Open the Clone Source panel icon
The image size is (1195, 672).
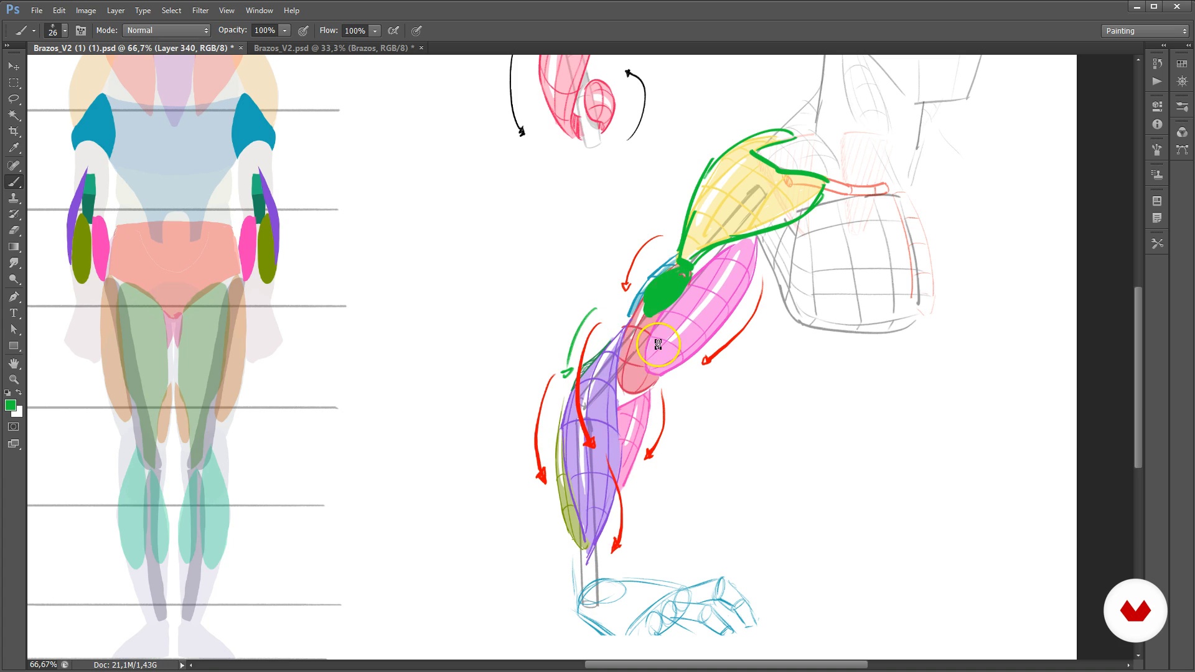[1157, 175]
